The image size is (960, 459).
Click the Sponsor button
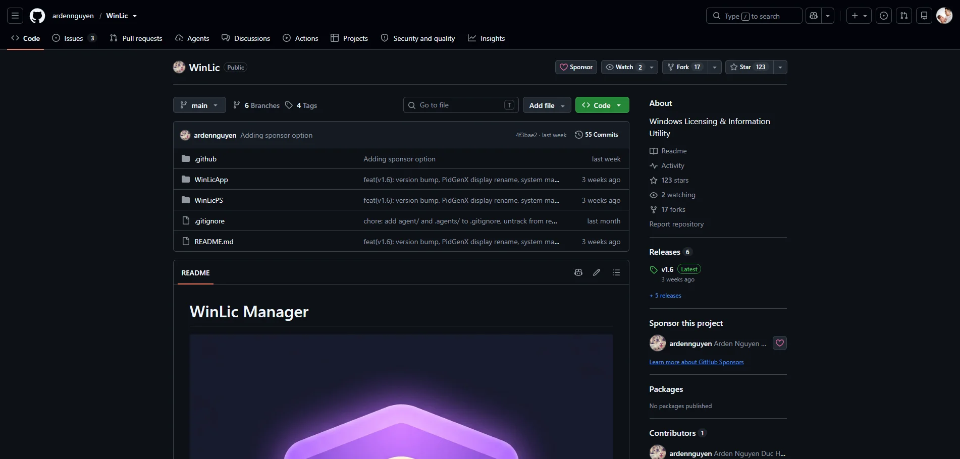click(576, 67)
